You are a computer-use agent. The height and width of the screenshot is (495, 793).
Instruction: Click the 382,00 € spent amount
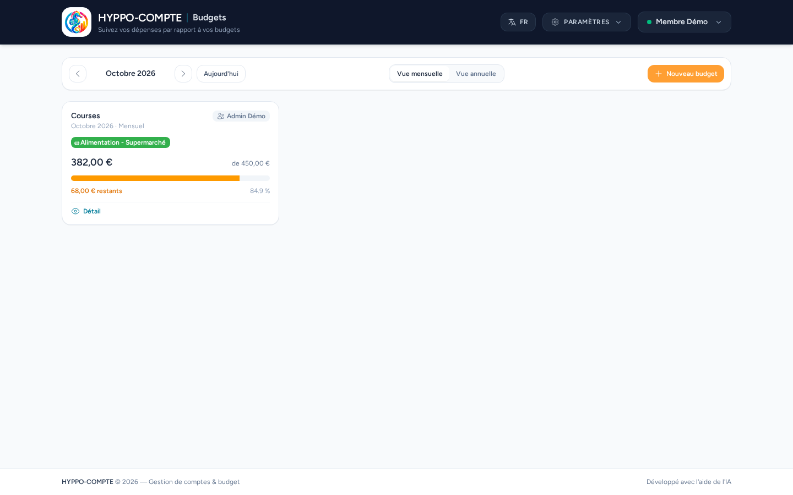coord(91,162)
